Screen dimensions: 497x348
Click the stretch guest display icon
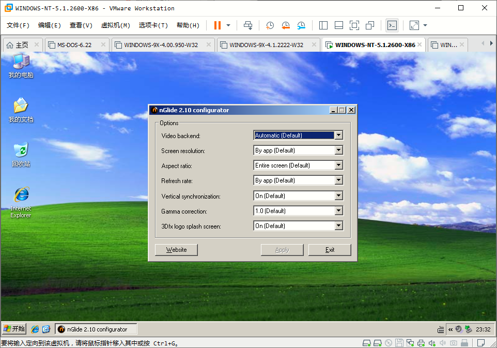click(x=414, y=25)
